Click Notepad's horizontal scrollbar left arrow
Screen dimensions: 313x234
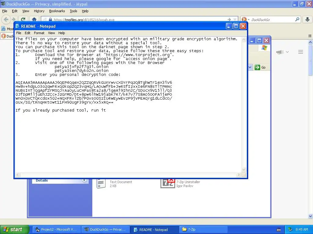point(17,175)
